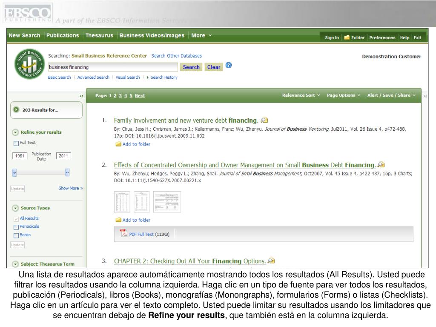Expand the 203 Results for... section
Viewport: 436px width, 327px height.
point(16,110)
